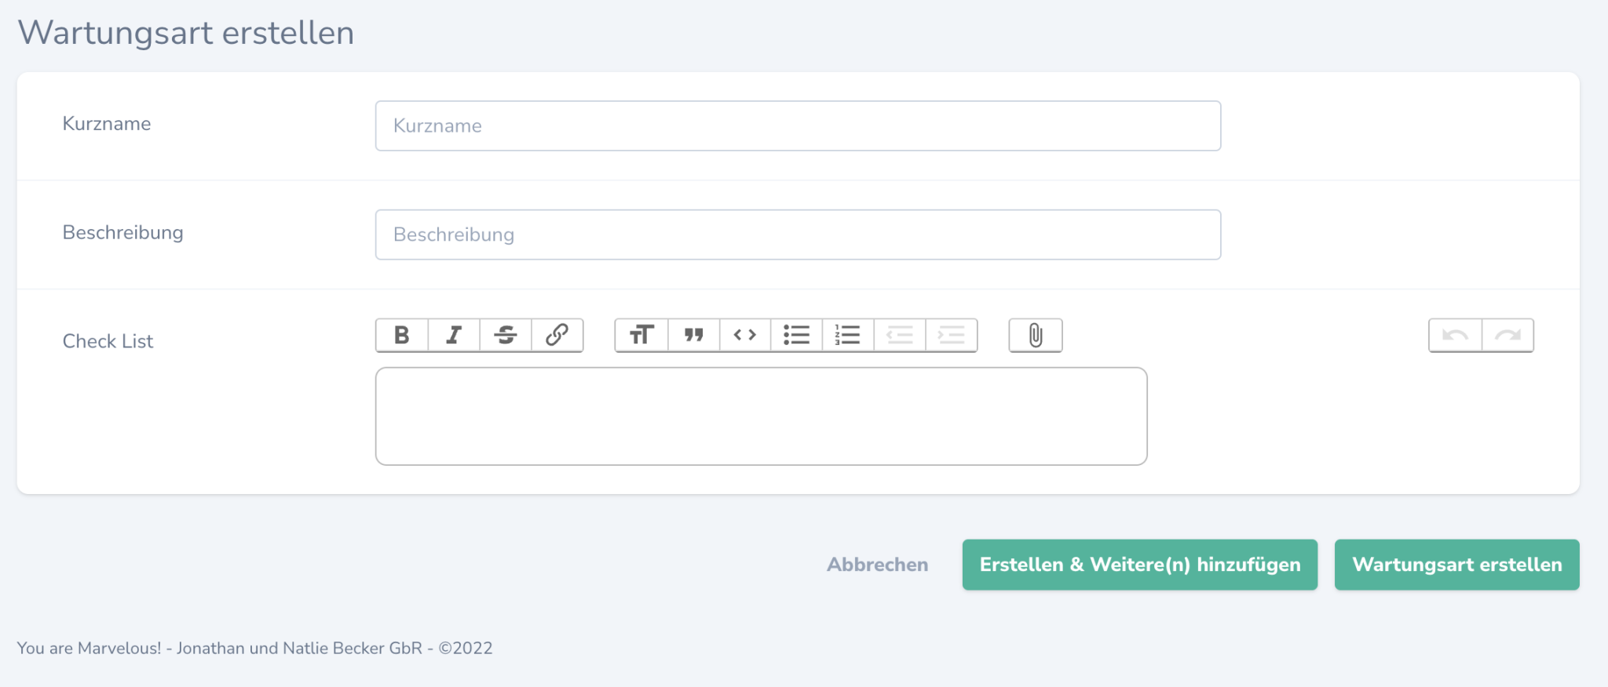Click into the Kurzname input field
The width and height of the screenshot is (1608, 687).
[798, 125]
